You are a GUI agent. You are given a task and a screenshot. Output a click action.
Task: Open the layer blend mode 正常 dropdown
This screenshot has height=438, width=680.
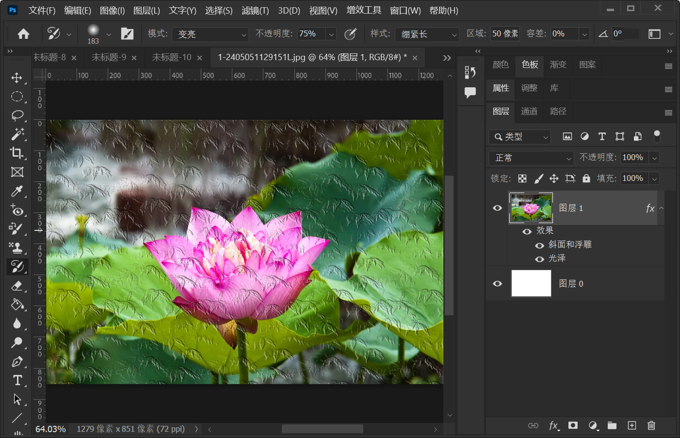[x=531, y=158]
